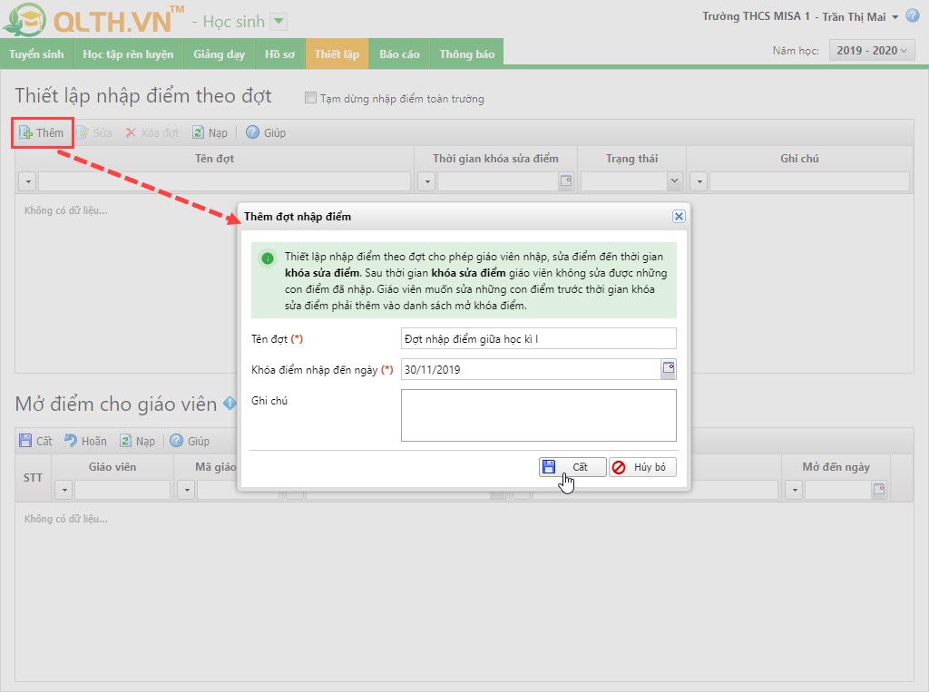The image size is (929, 692).
Task: Open Thời gian khóa sửa điểm filter operator dropdown
Action: click(426, 181)
